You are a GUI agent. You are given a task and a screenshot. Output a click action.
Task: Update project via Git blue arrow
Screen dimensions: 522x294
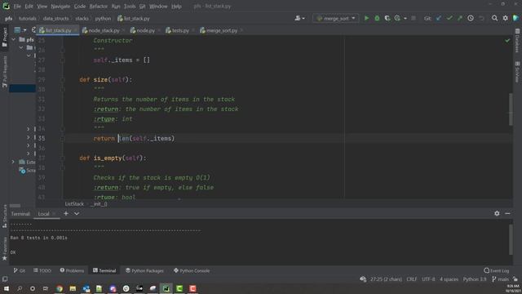[439, 18]
